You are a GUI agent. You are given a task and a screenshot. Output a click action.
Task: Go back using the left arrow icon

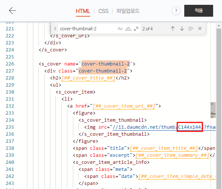(x=13, y=11)
